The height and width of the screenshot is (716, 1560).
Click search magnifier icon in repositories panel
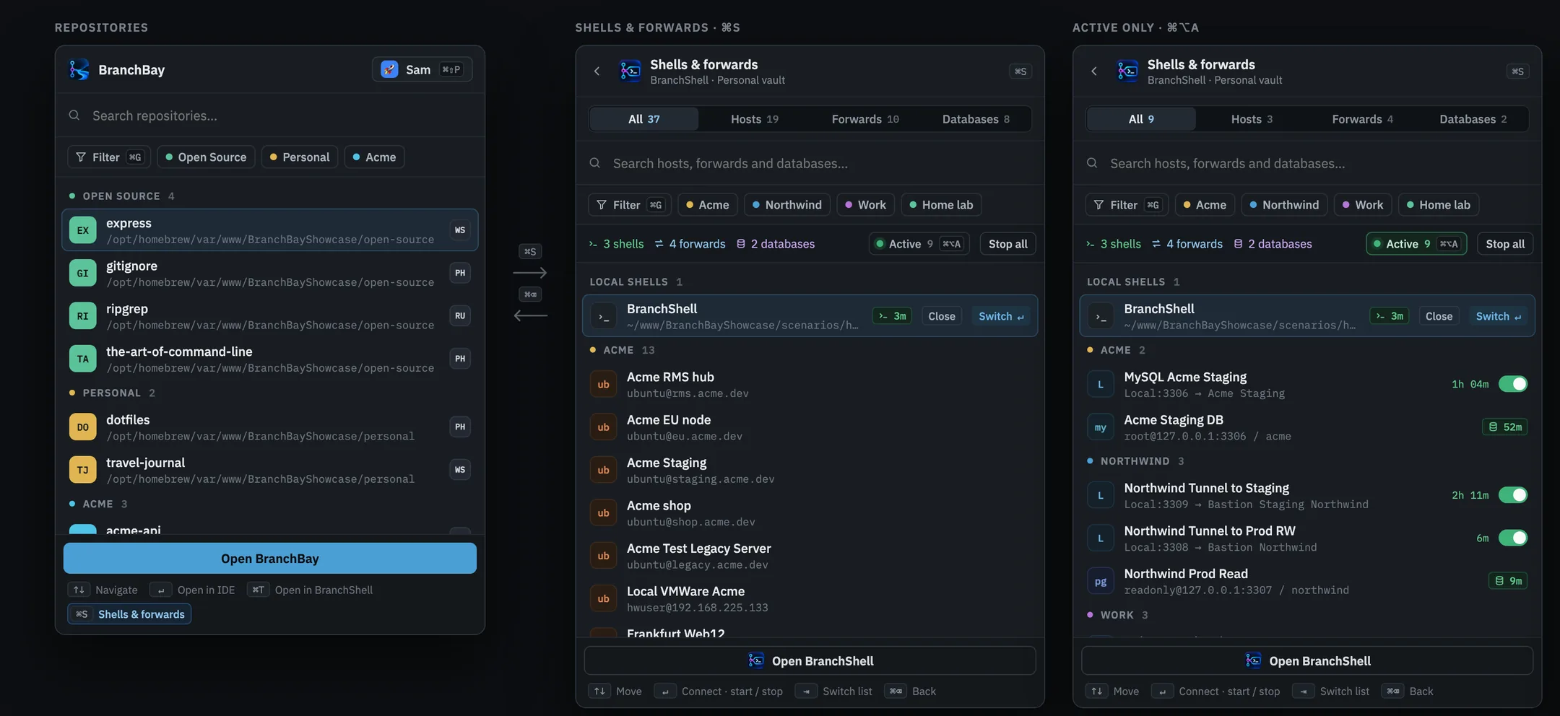click(74, 115)
